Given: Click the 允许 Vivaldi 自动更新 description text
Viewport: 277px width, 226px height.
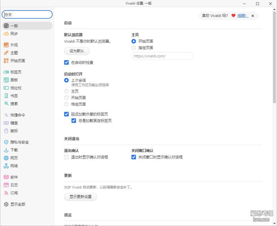Looking at the screenshot, I should pyautogui.click(x=98, y=187).
